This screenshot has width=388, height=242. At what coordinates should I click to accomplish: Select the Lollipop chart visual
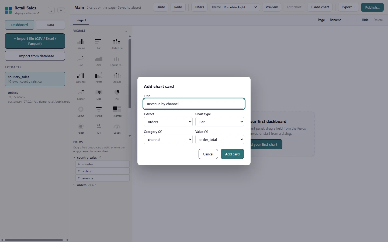tap(117, 78)
